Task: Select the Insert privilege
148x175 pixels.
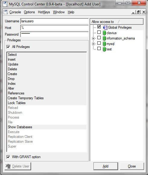Action: point(47,59)
